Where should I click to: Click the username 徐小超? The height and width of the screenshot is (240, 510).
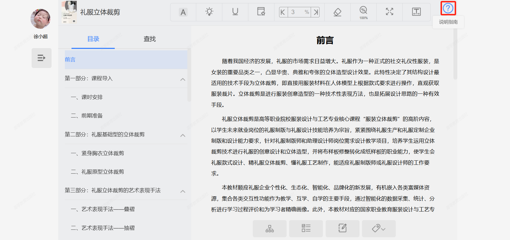pyautogui.click(x=41, y=36)
